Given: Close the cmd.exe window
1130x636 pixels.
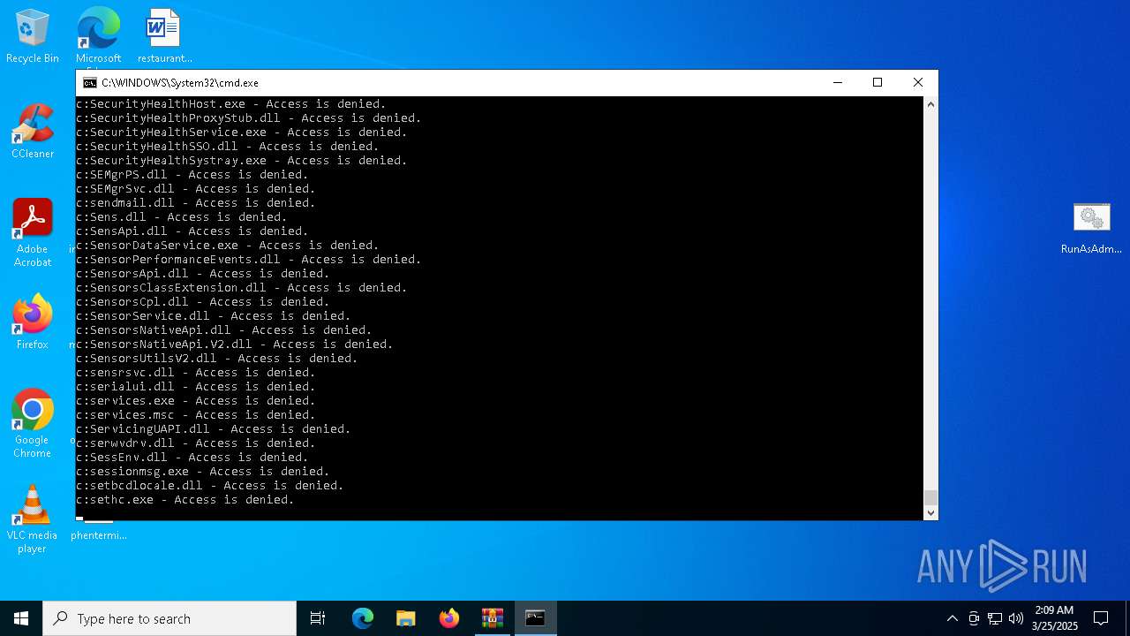Looking at the screenshot, I should coord(918,82).
